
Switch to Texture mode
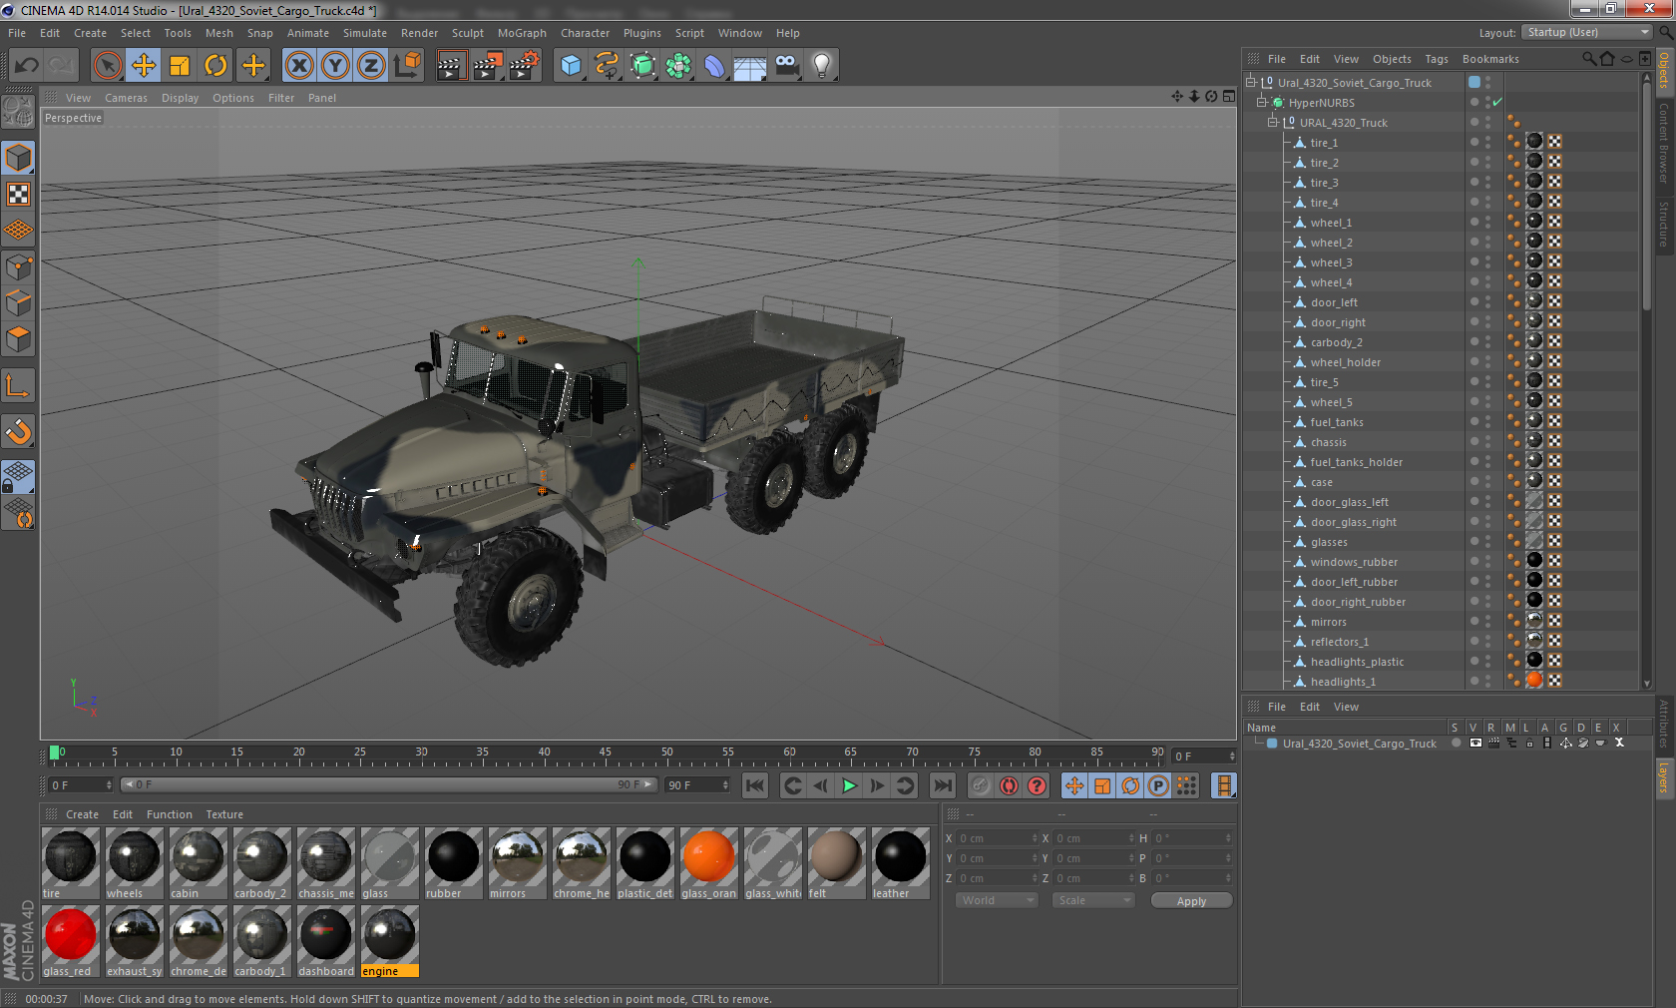18,194
